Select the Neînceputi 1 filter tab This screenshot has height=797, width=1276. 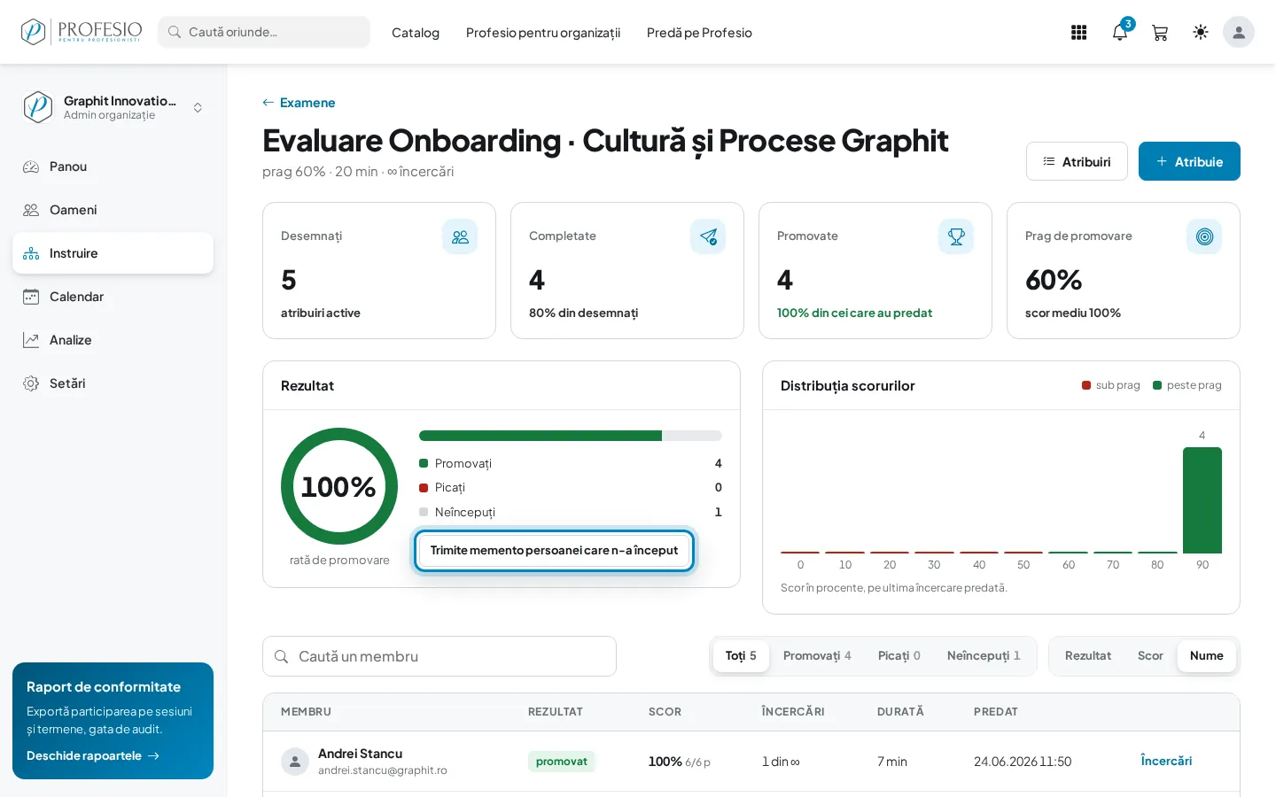[x=984, y=656]
